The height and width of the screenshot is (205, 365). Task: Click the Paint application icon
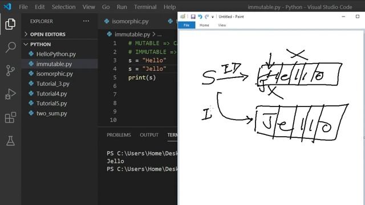(183, 17)
